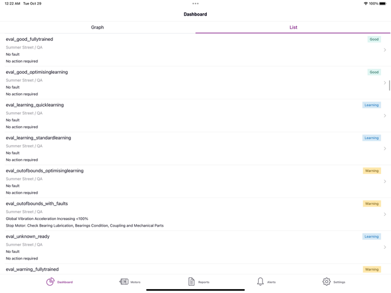
Task: Tap Good badge on eval_good_optimisinglearning
Action: [374, 72]
